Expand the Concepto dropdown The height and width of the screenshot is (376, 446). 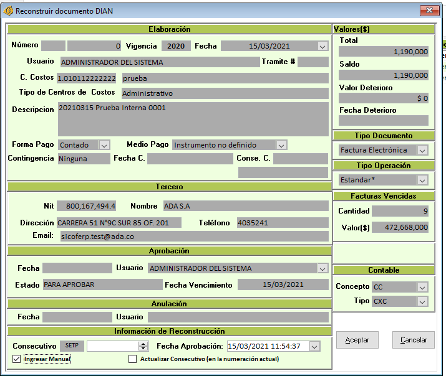coord(422,287)
